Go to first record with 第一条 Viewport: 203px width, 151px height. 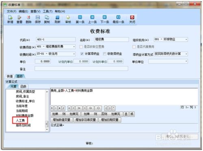[x=80, y=19]
